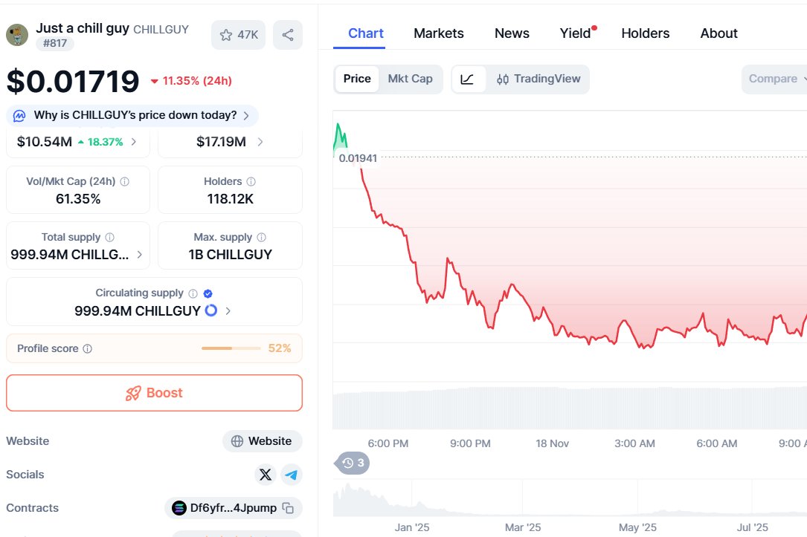This screenshot has width=807, height=537.
Task: Switch to TradingView chart mode
Action: pos(538,79)
